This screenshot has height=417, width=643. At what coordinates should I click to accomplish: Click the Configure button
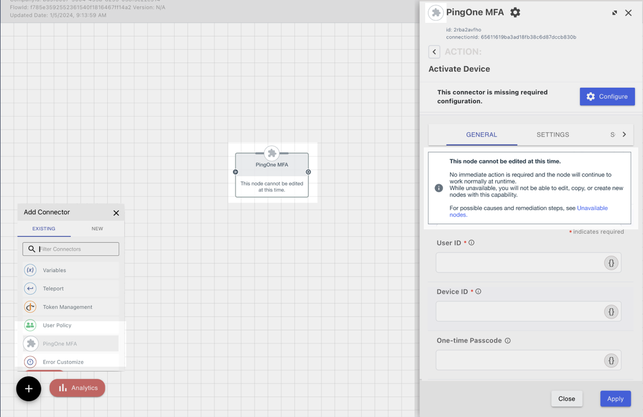tap(607, 96)
